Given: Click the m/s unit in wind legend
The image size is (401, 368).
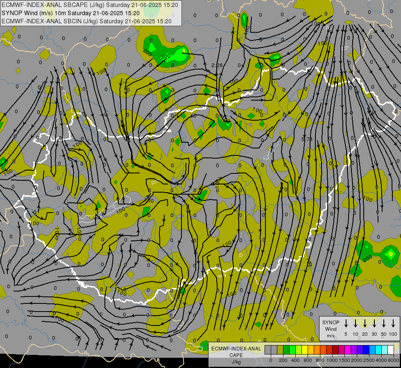Looking at the screenshot, I should pos(331,336).
